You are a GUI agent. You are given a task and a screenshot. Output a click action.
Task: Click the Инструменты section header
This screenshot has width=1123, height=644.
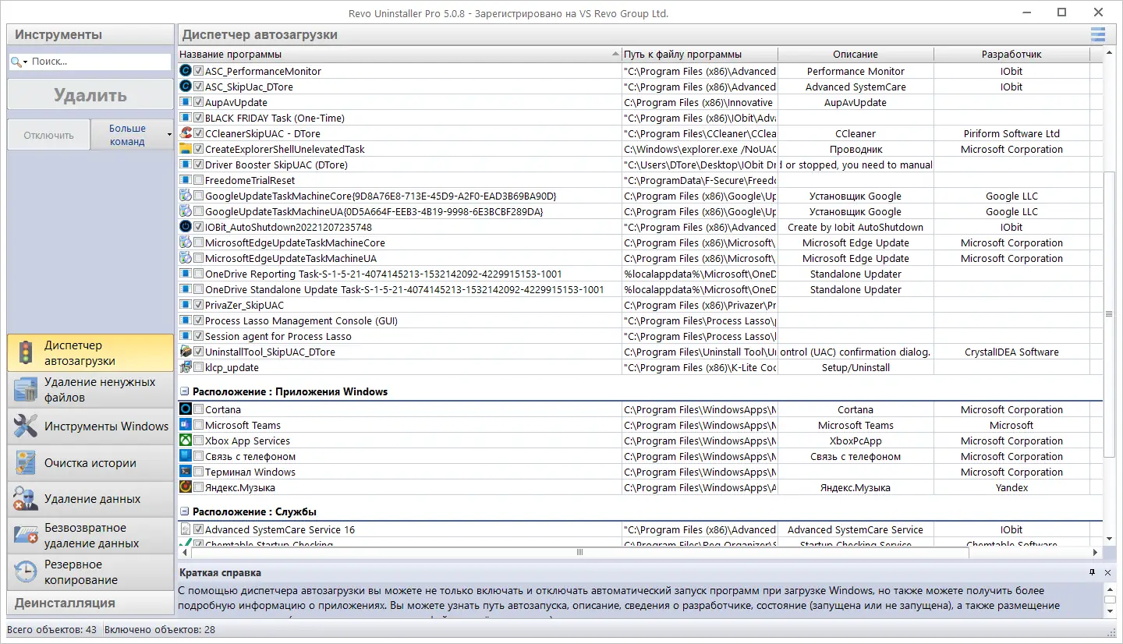[90, 34]
